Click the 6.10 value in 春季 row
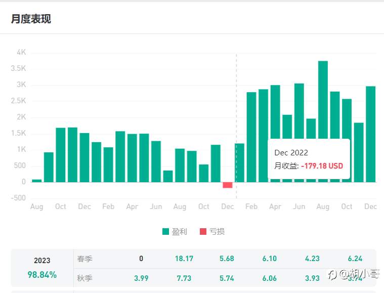 pos(270,259)
